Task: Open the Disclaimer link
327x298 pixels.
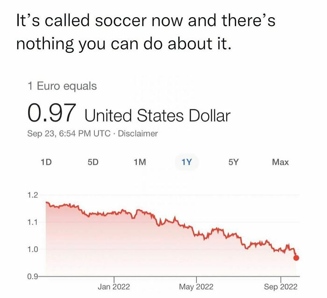Action: (138, 134)
